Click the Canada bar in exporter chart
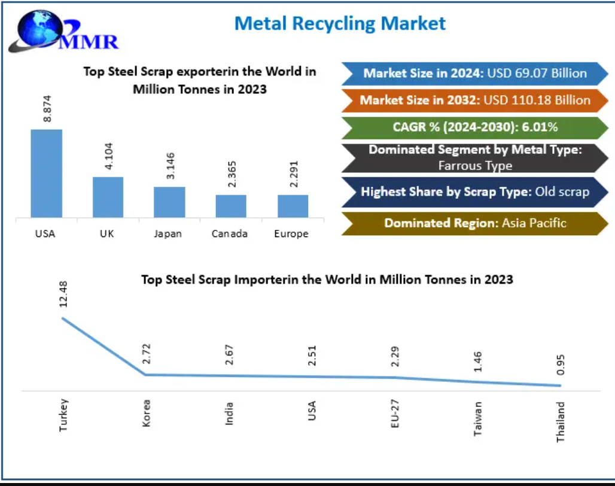The image size is (615, 486). point(231,206)
